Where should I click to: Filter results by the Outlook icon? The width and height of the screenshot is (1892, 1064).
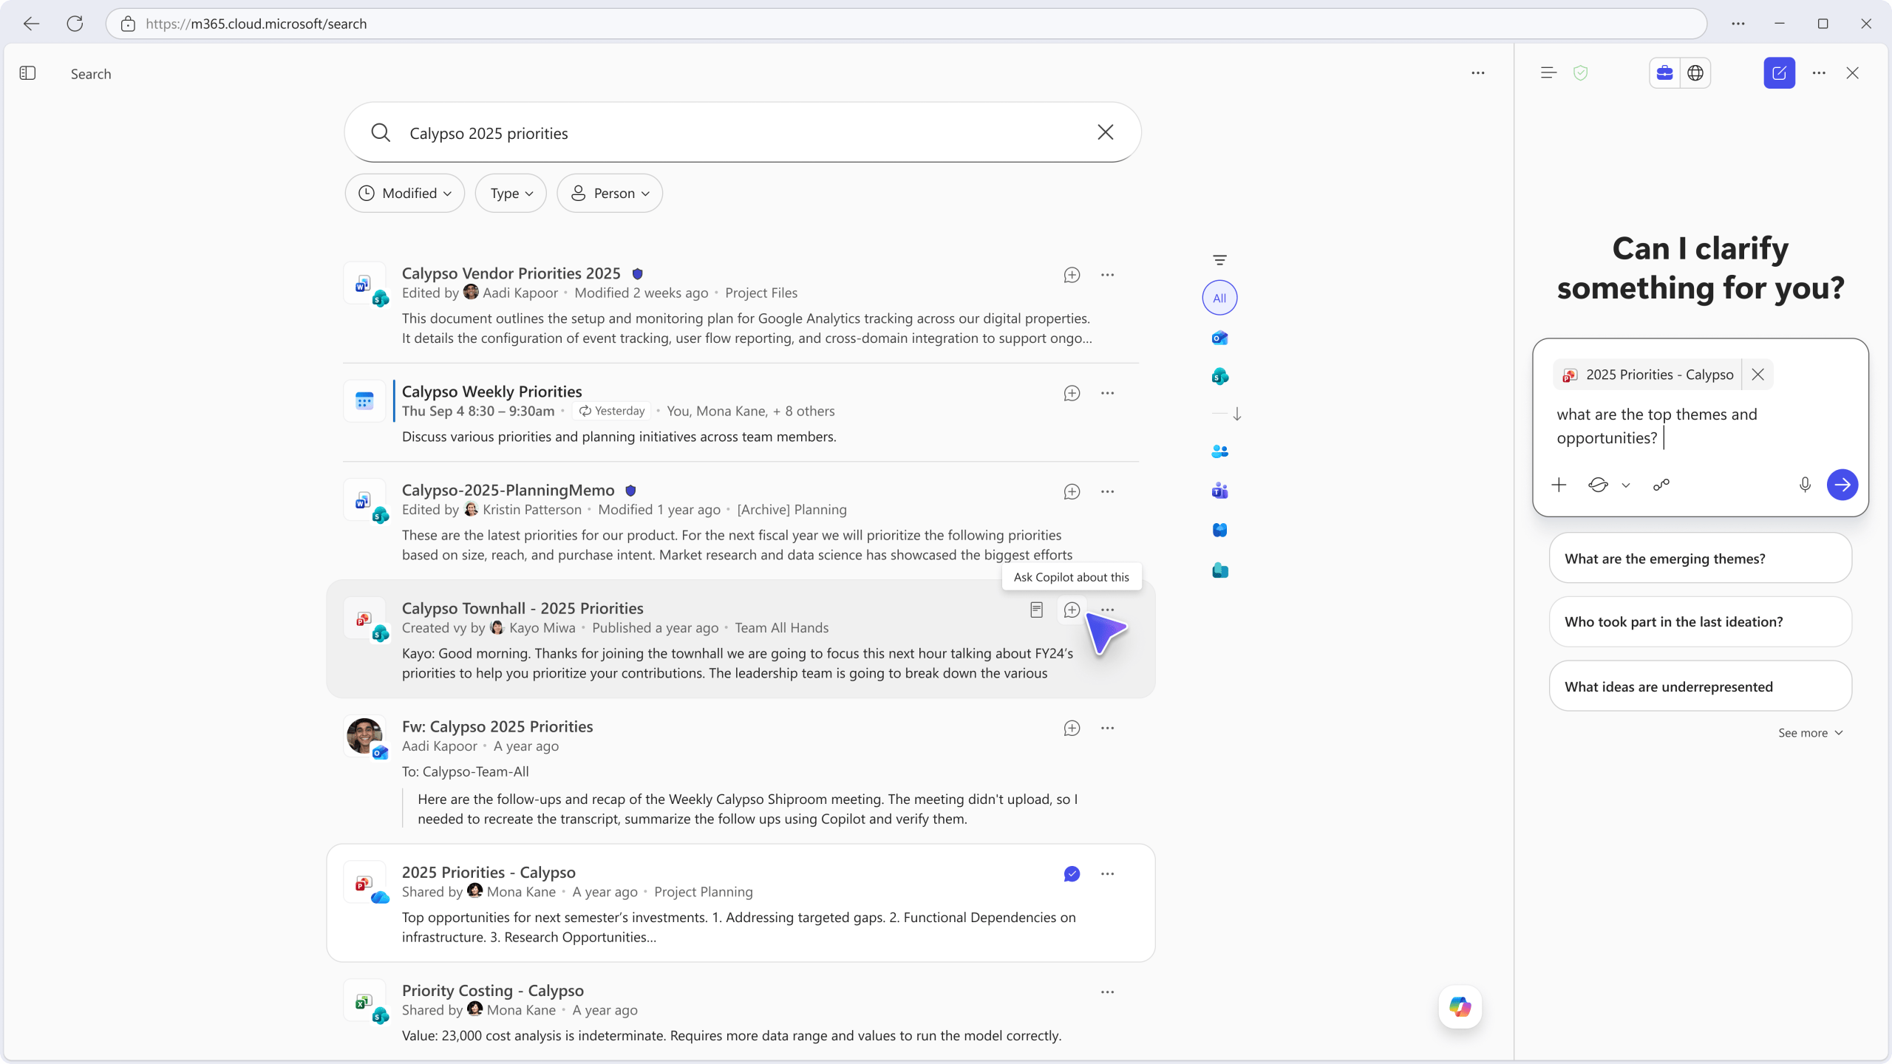(1219, 338)
